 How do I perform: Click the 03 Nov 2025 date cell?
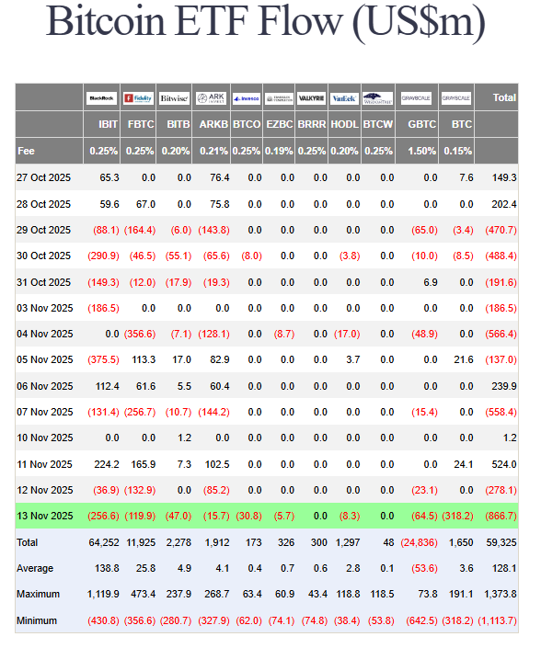(45, 308)
